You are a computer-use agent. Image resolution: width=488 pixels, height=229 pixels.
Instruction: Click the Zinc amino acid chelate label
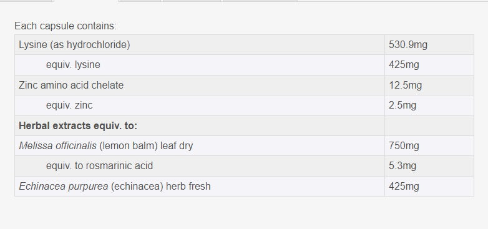71,85
